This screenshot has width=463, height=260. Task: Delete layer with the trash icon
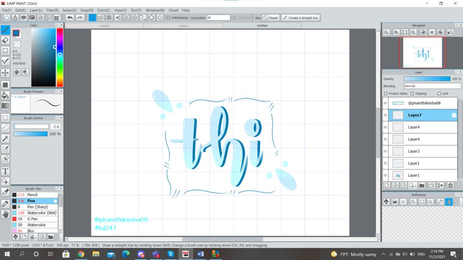point(450,186)
